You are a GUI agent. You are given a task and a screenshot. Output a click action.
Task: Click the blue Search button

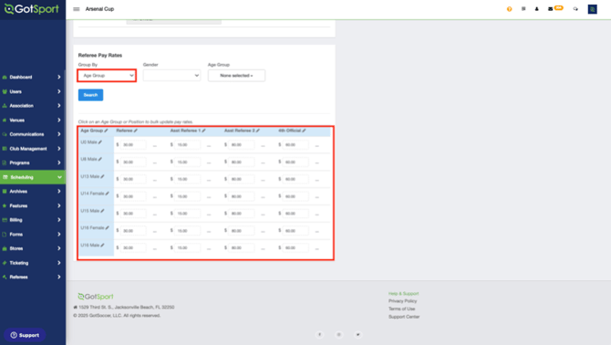coord(90,95)
